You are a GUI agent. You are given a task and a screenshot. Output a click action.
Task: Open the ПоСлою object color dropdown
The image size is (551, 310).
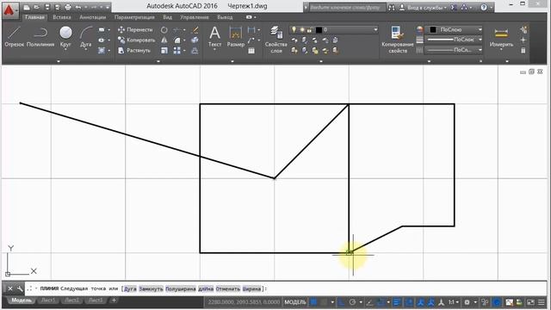[480, 30]
